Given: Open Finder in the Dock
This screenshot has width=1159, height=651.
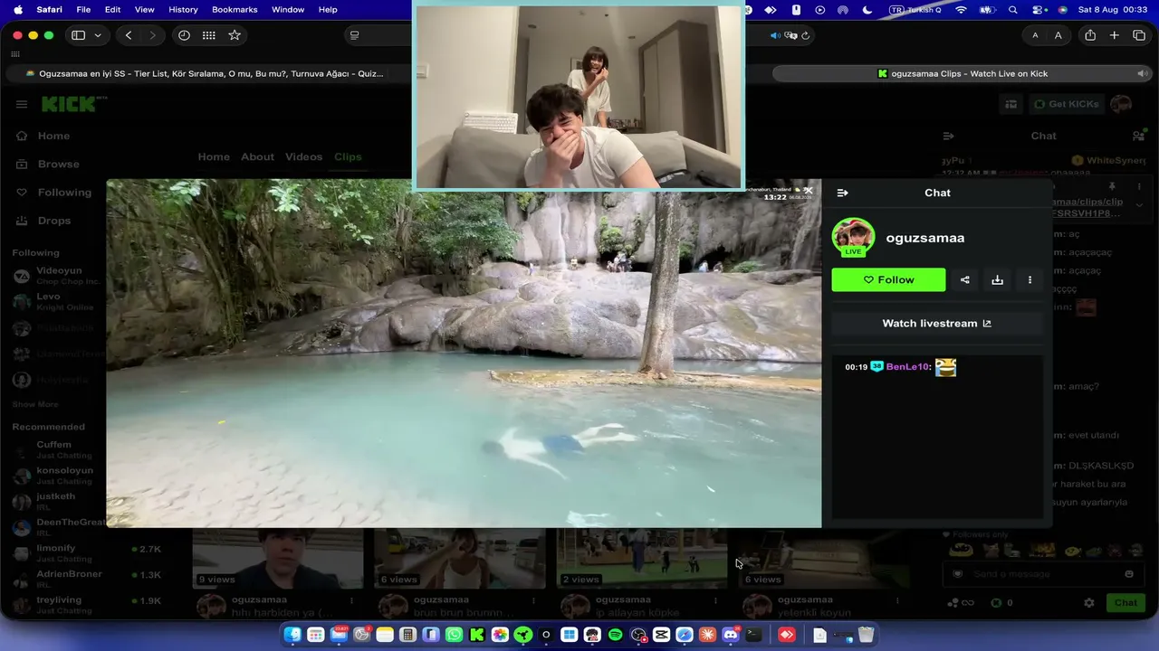Looking at the screenshot, I should (292, 635).
